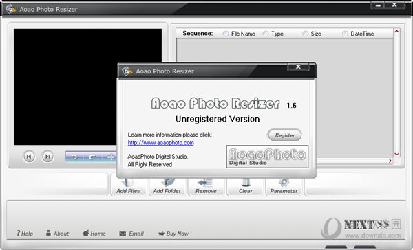
Task: Select the Type sequence radio button
Action: click(266, 34)
